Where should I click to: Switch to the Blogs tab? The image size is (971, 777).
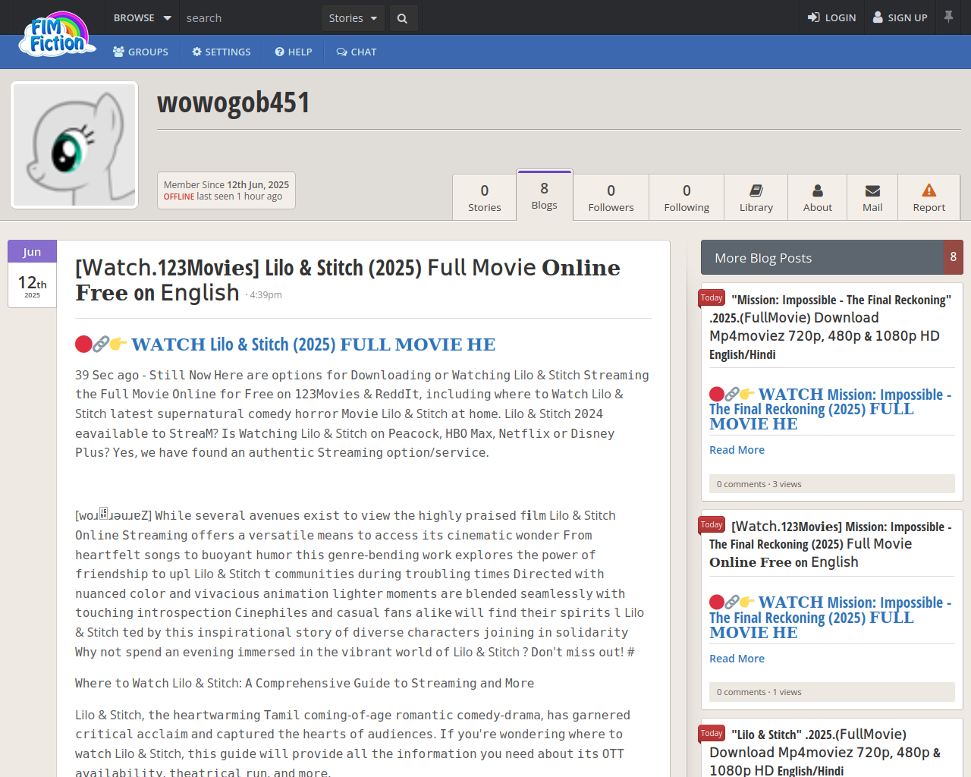pos(545,196)
